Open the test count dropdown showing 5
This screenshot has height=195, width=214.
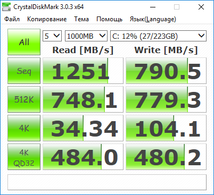pyautogui.click(x=52, y=36)
